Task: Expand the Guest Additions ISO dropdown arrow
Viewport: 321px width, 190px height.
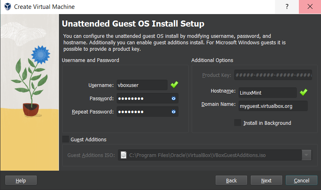Action: 307,155
